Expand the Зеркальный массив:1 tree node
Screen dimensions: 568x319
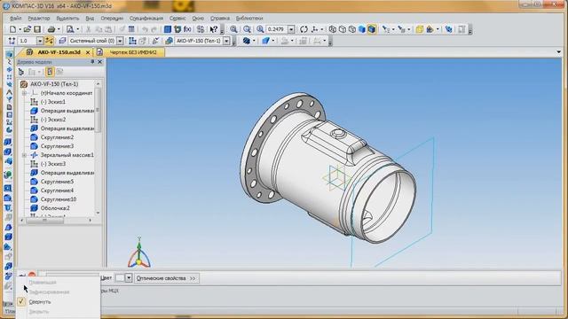24,155
